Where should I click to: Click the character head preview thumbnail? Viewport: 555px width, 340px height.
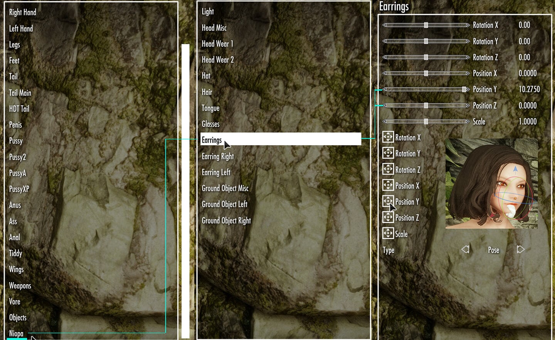(491, 183)
